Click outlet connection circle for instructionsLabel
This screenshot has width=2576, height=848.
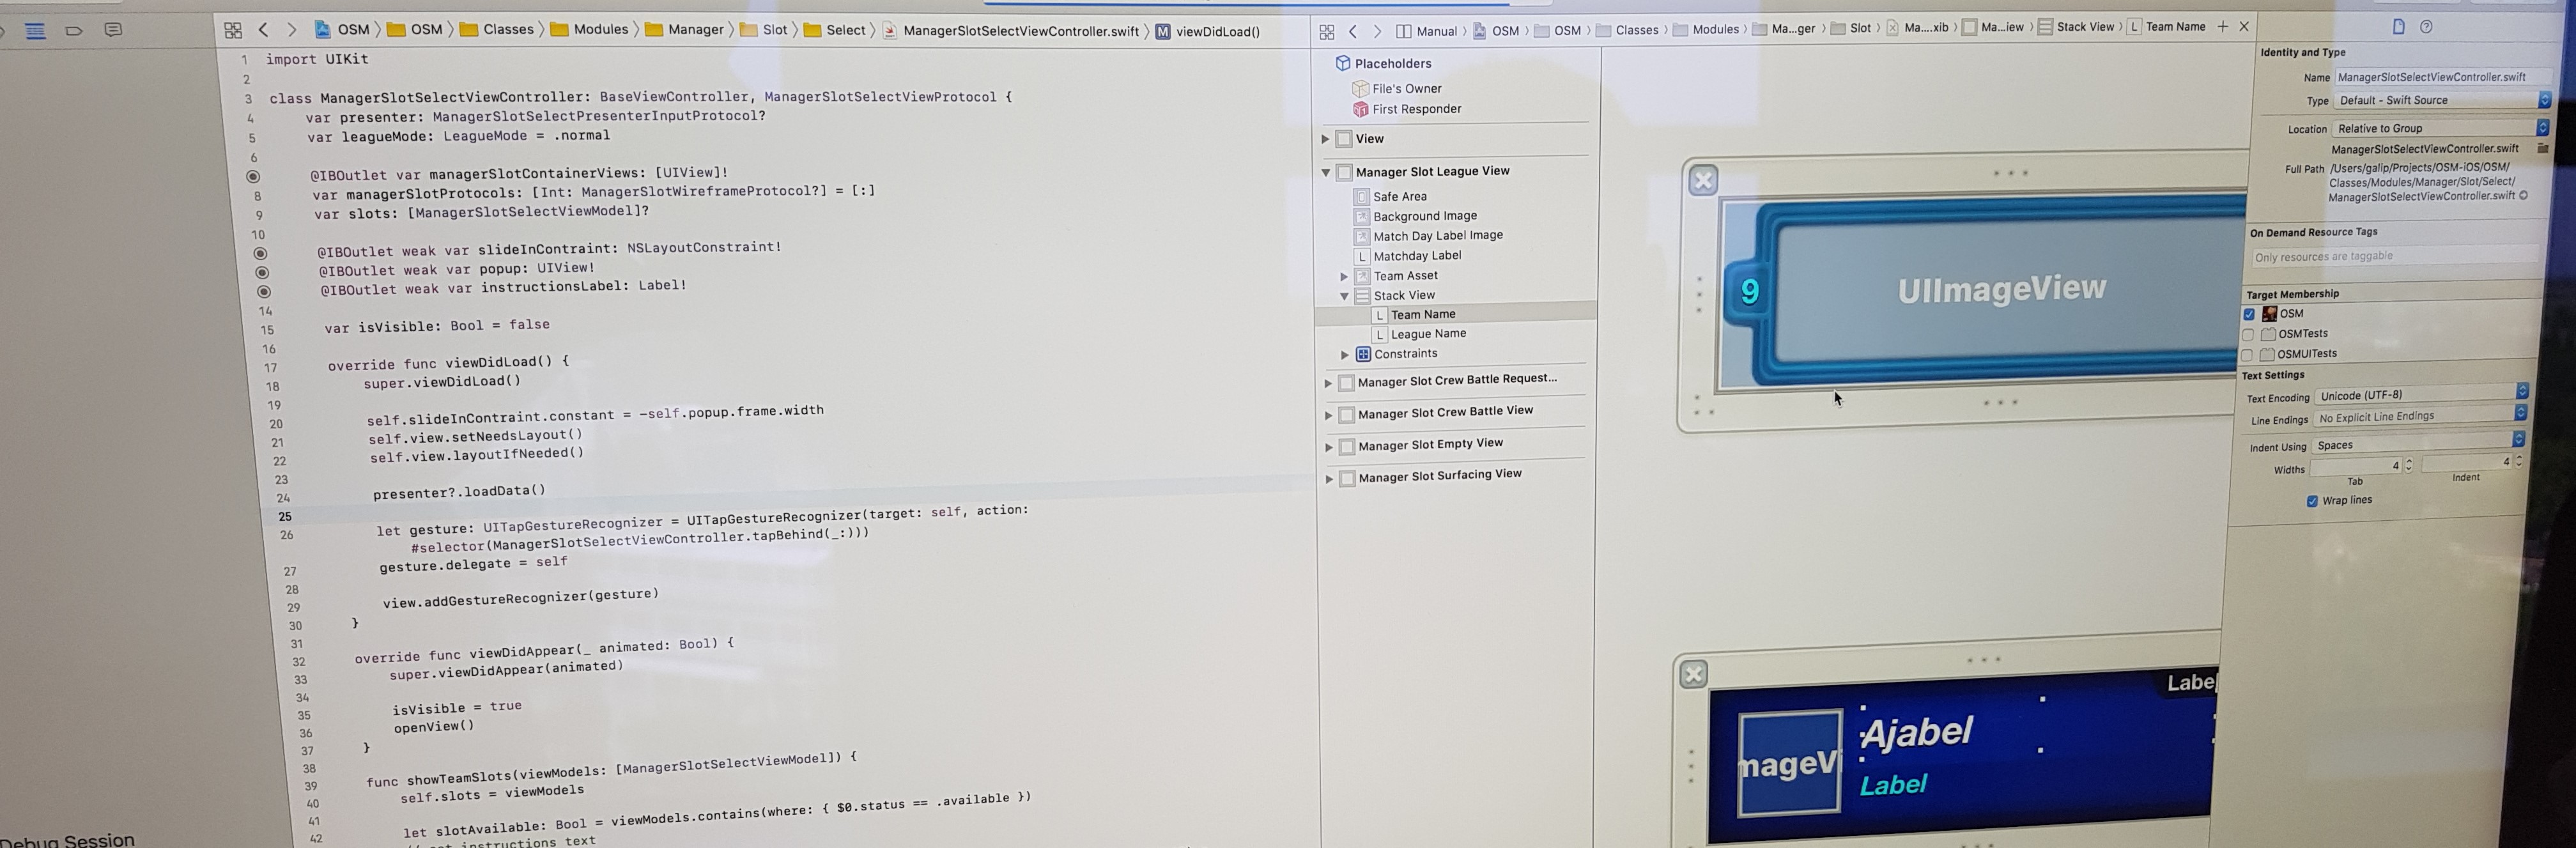(264, 292)
